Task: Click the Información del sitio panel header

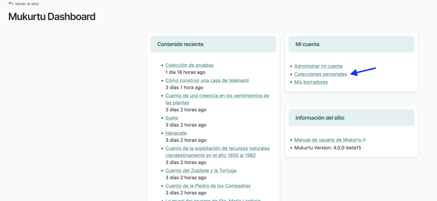Action: click(x=352, y=118)
